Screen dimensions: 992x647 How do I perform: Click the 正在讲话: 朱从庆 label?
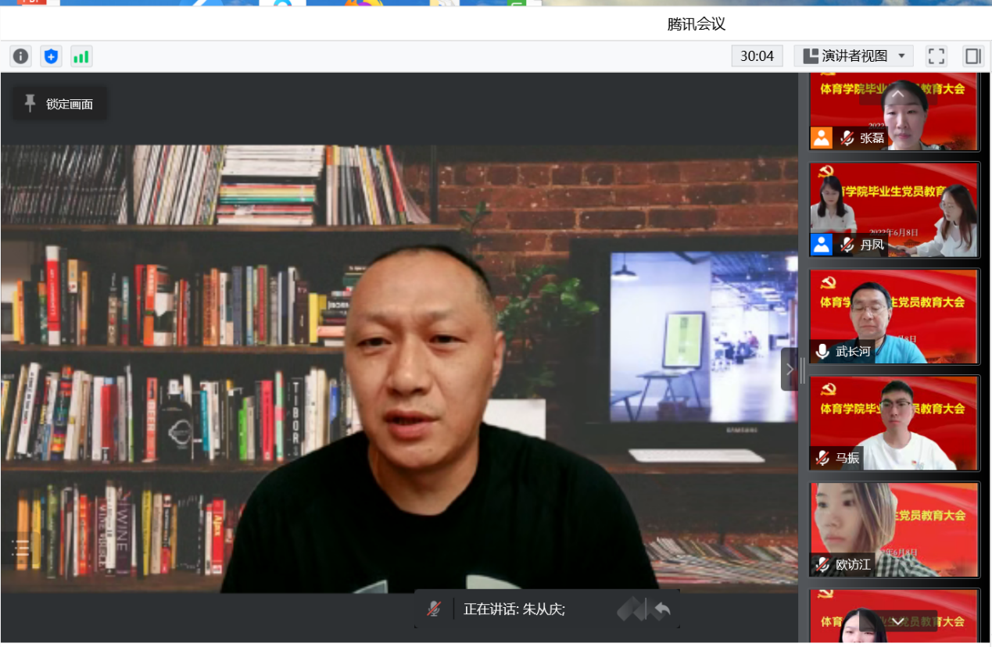[514, 609]
